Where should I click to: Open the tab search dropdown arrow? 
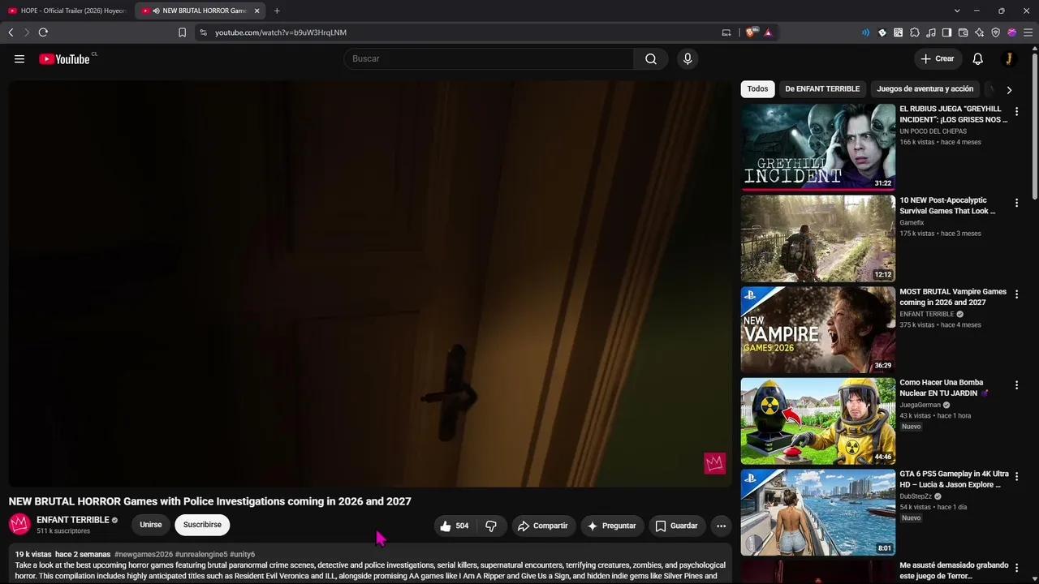(957, 11)
